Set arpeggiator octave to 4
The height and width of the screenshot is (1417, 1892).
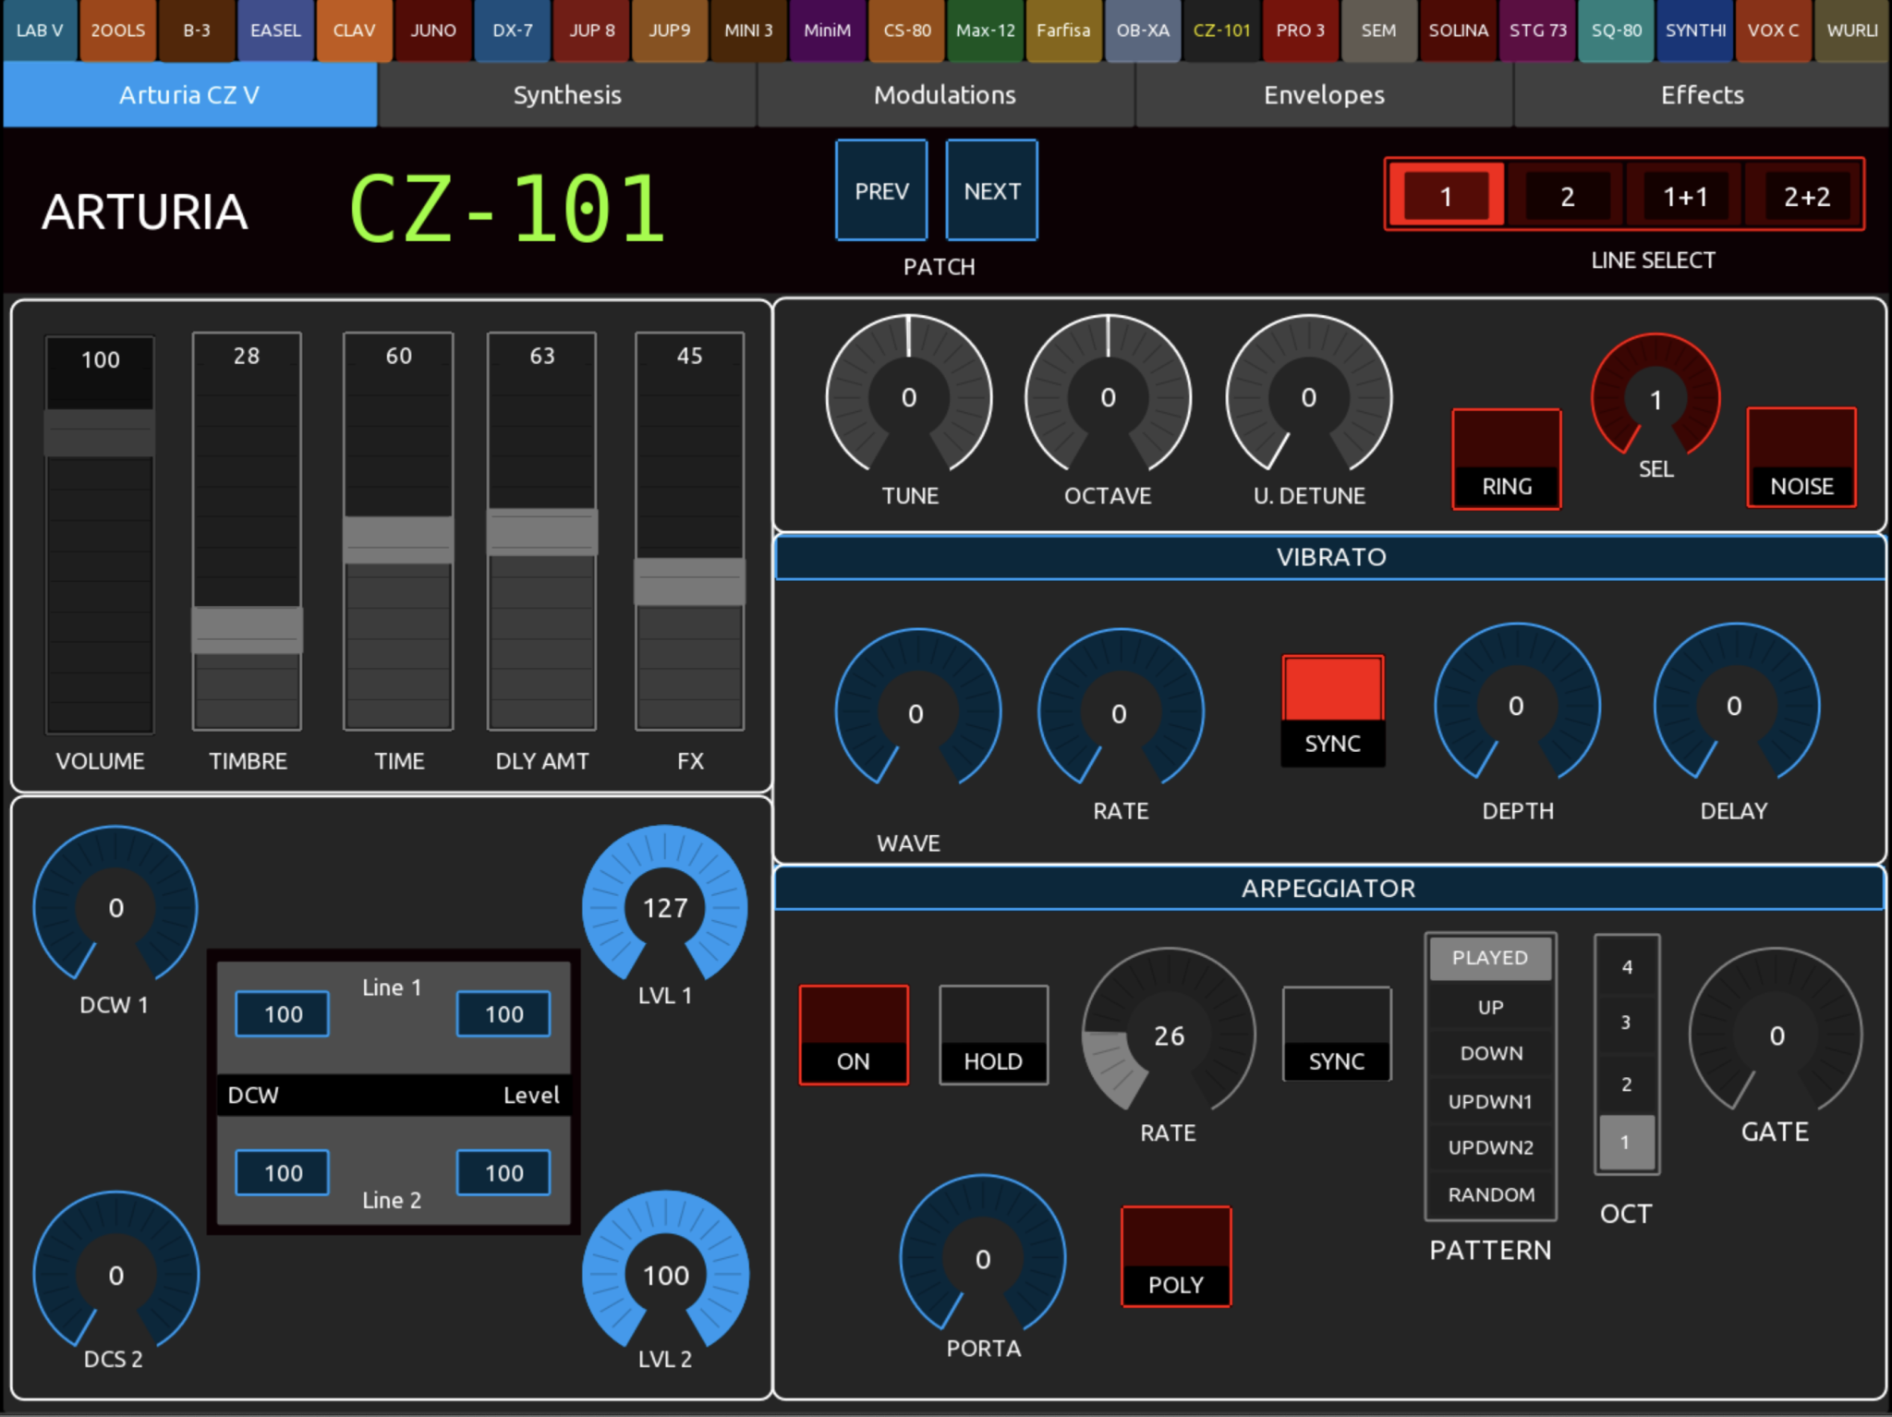(x=1627, y=967)
